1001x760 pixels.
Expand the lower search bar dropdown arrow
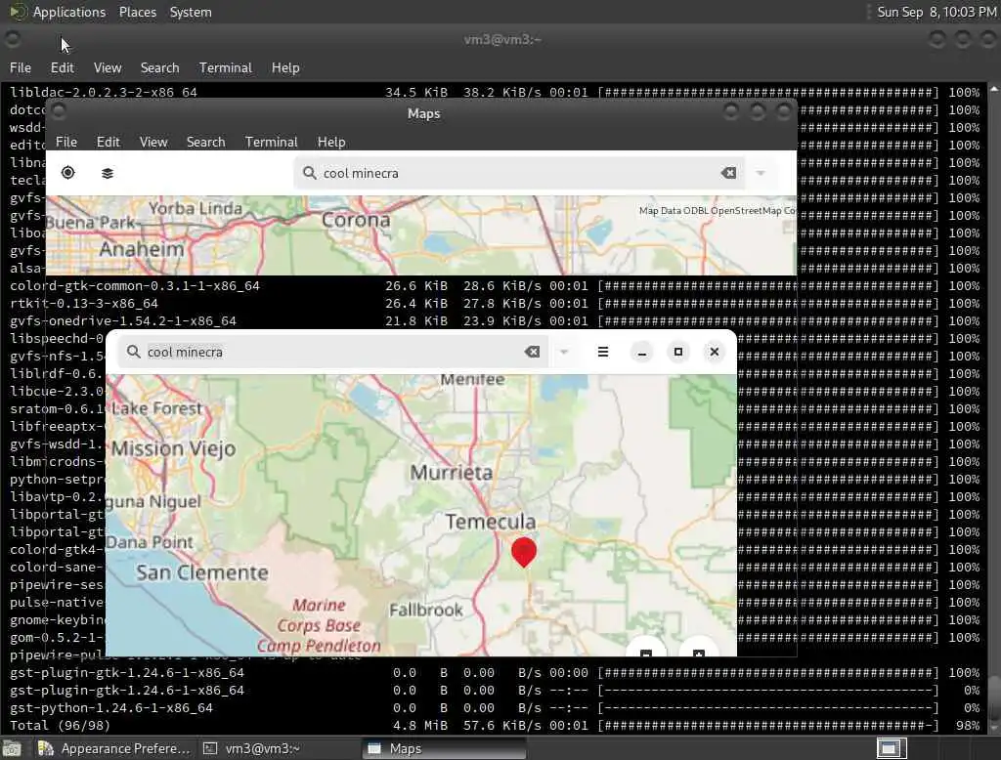[564, 352]
